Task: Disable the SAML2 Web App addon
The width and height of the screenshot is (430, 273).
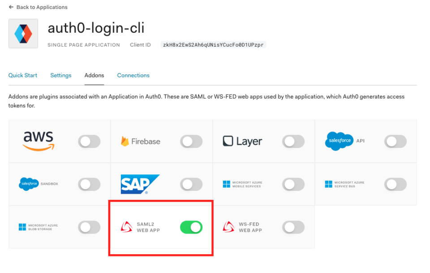Action: coord(191,227)
